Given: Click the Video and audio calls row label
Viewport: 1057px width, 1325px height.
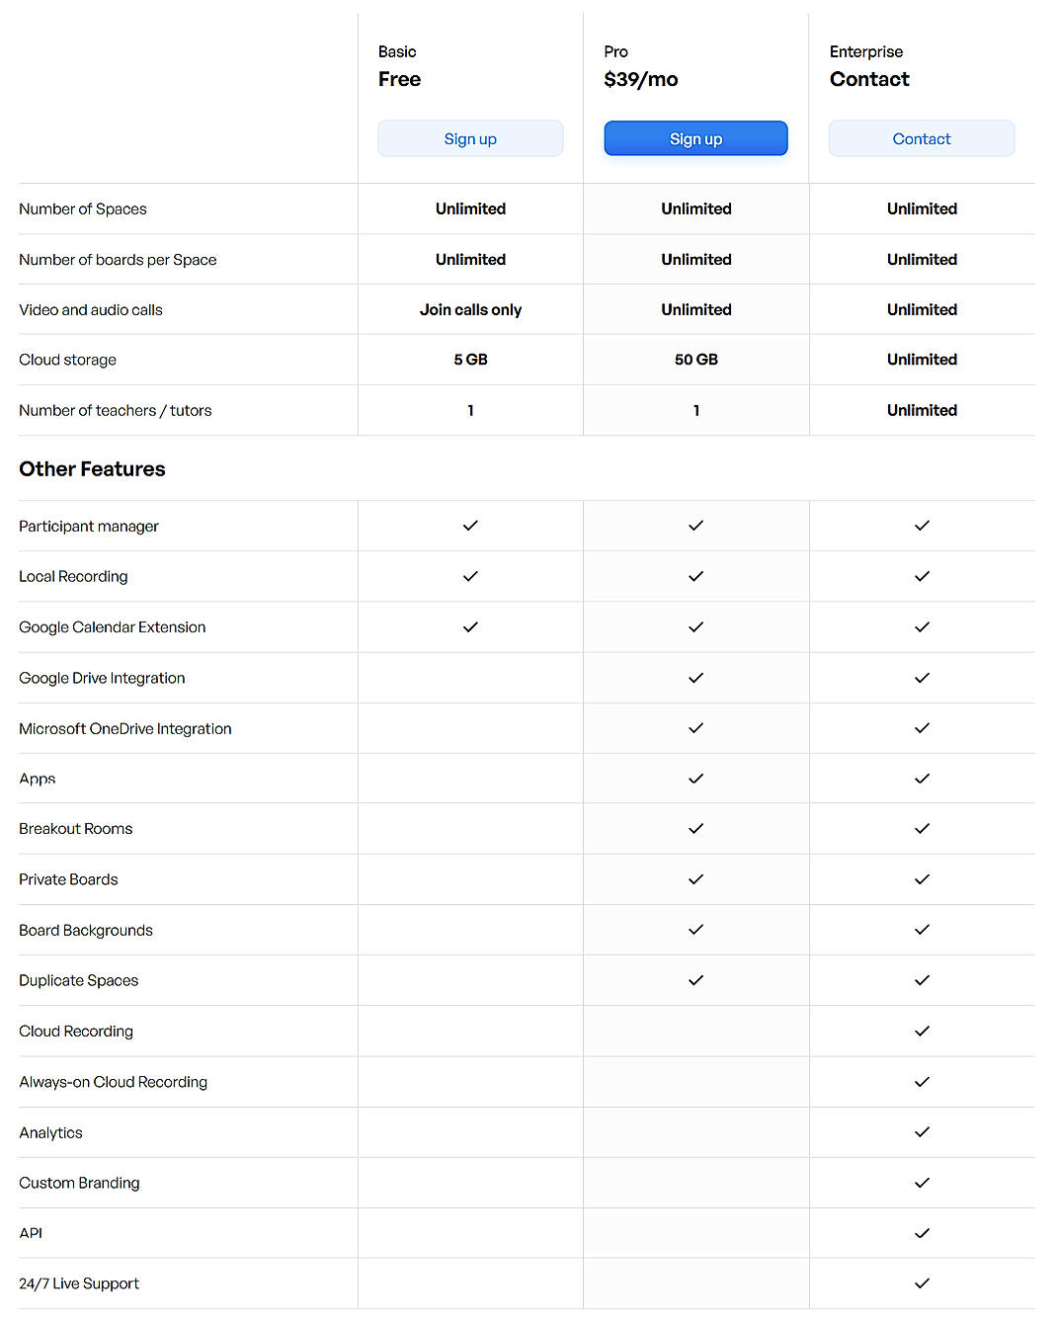Looking at the screenshot, I should [x=91, y=309].
